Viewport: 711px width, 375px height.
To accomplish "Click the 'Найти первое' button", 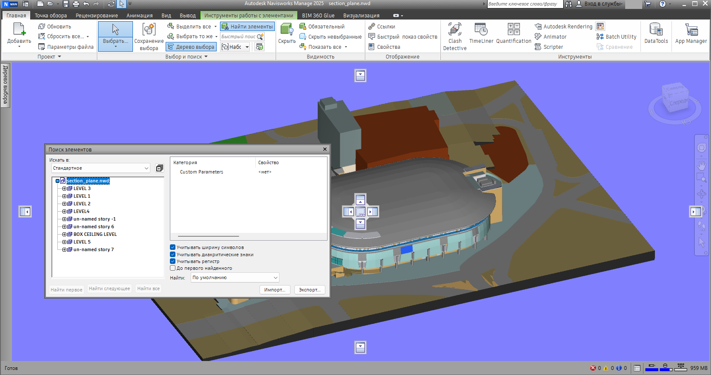I will (66, 290).
